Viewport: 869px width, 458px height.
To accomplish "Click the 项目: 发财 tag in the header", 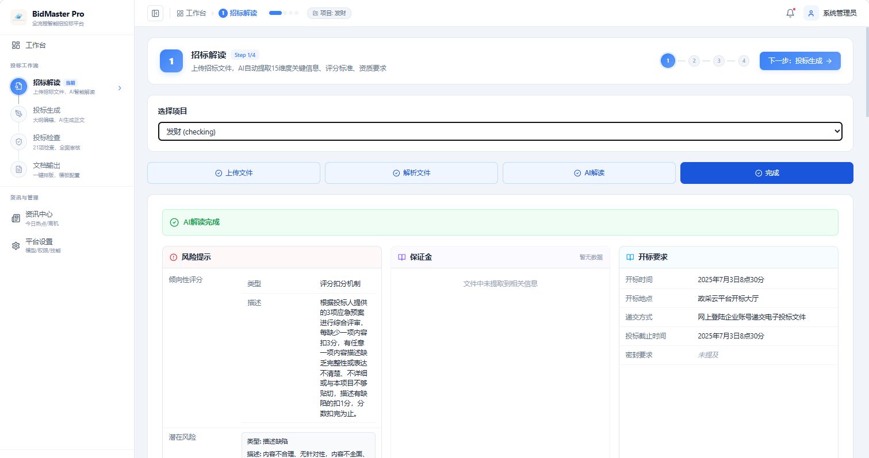I will pos(329,13).
